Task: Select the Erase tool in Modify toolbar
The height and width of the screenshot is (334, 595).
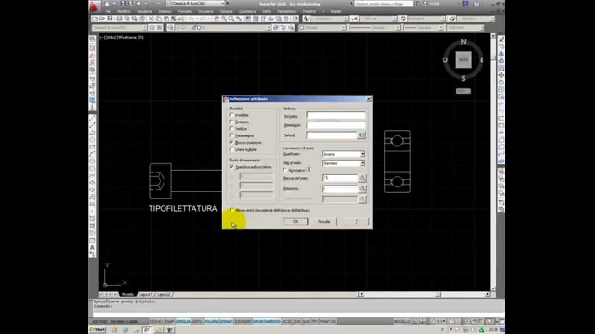Action: pos(502,39)
